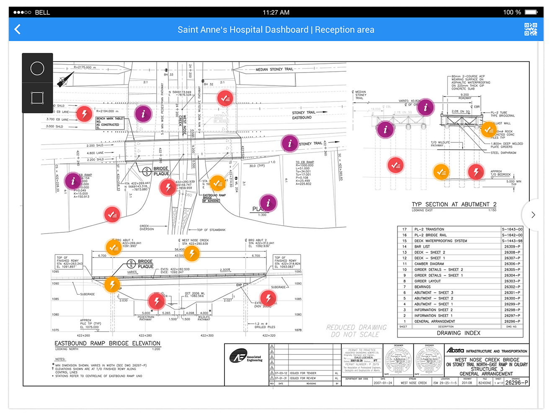552x416 pixels.
Task: Open red lightning marker near NOV 2006 extent
Action: tap(268, 298)
